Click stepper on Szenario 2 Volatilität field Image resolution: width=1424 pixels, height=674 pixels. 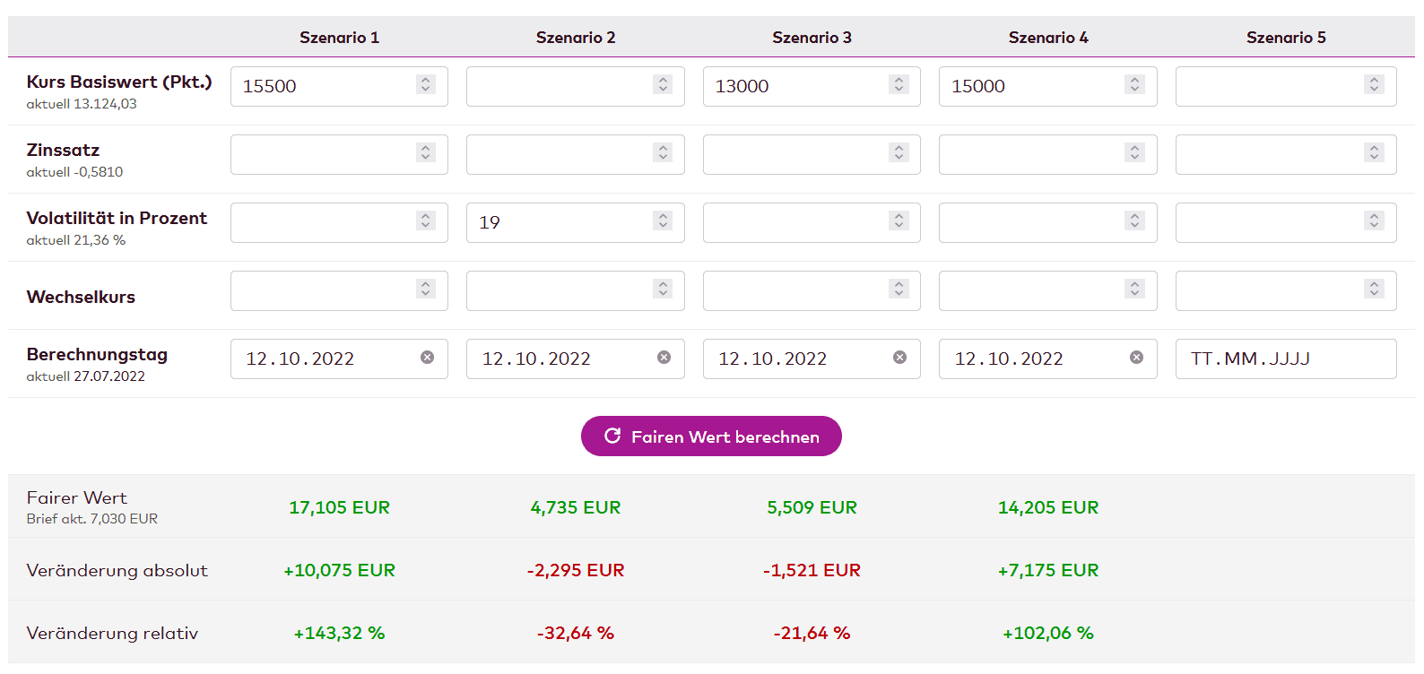pyautogui.click(x=663, y=220)
